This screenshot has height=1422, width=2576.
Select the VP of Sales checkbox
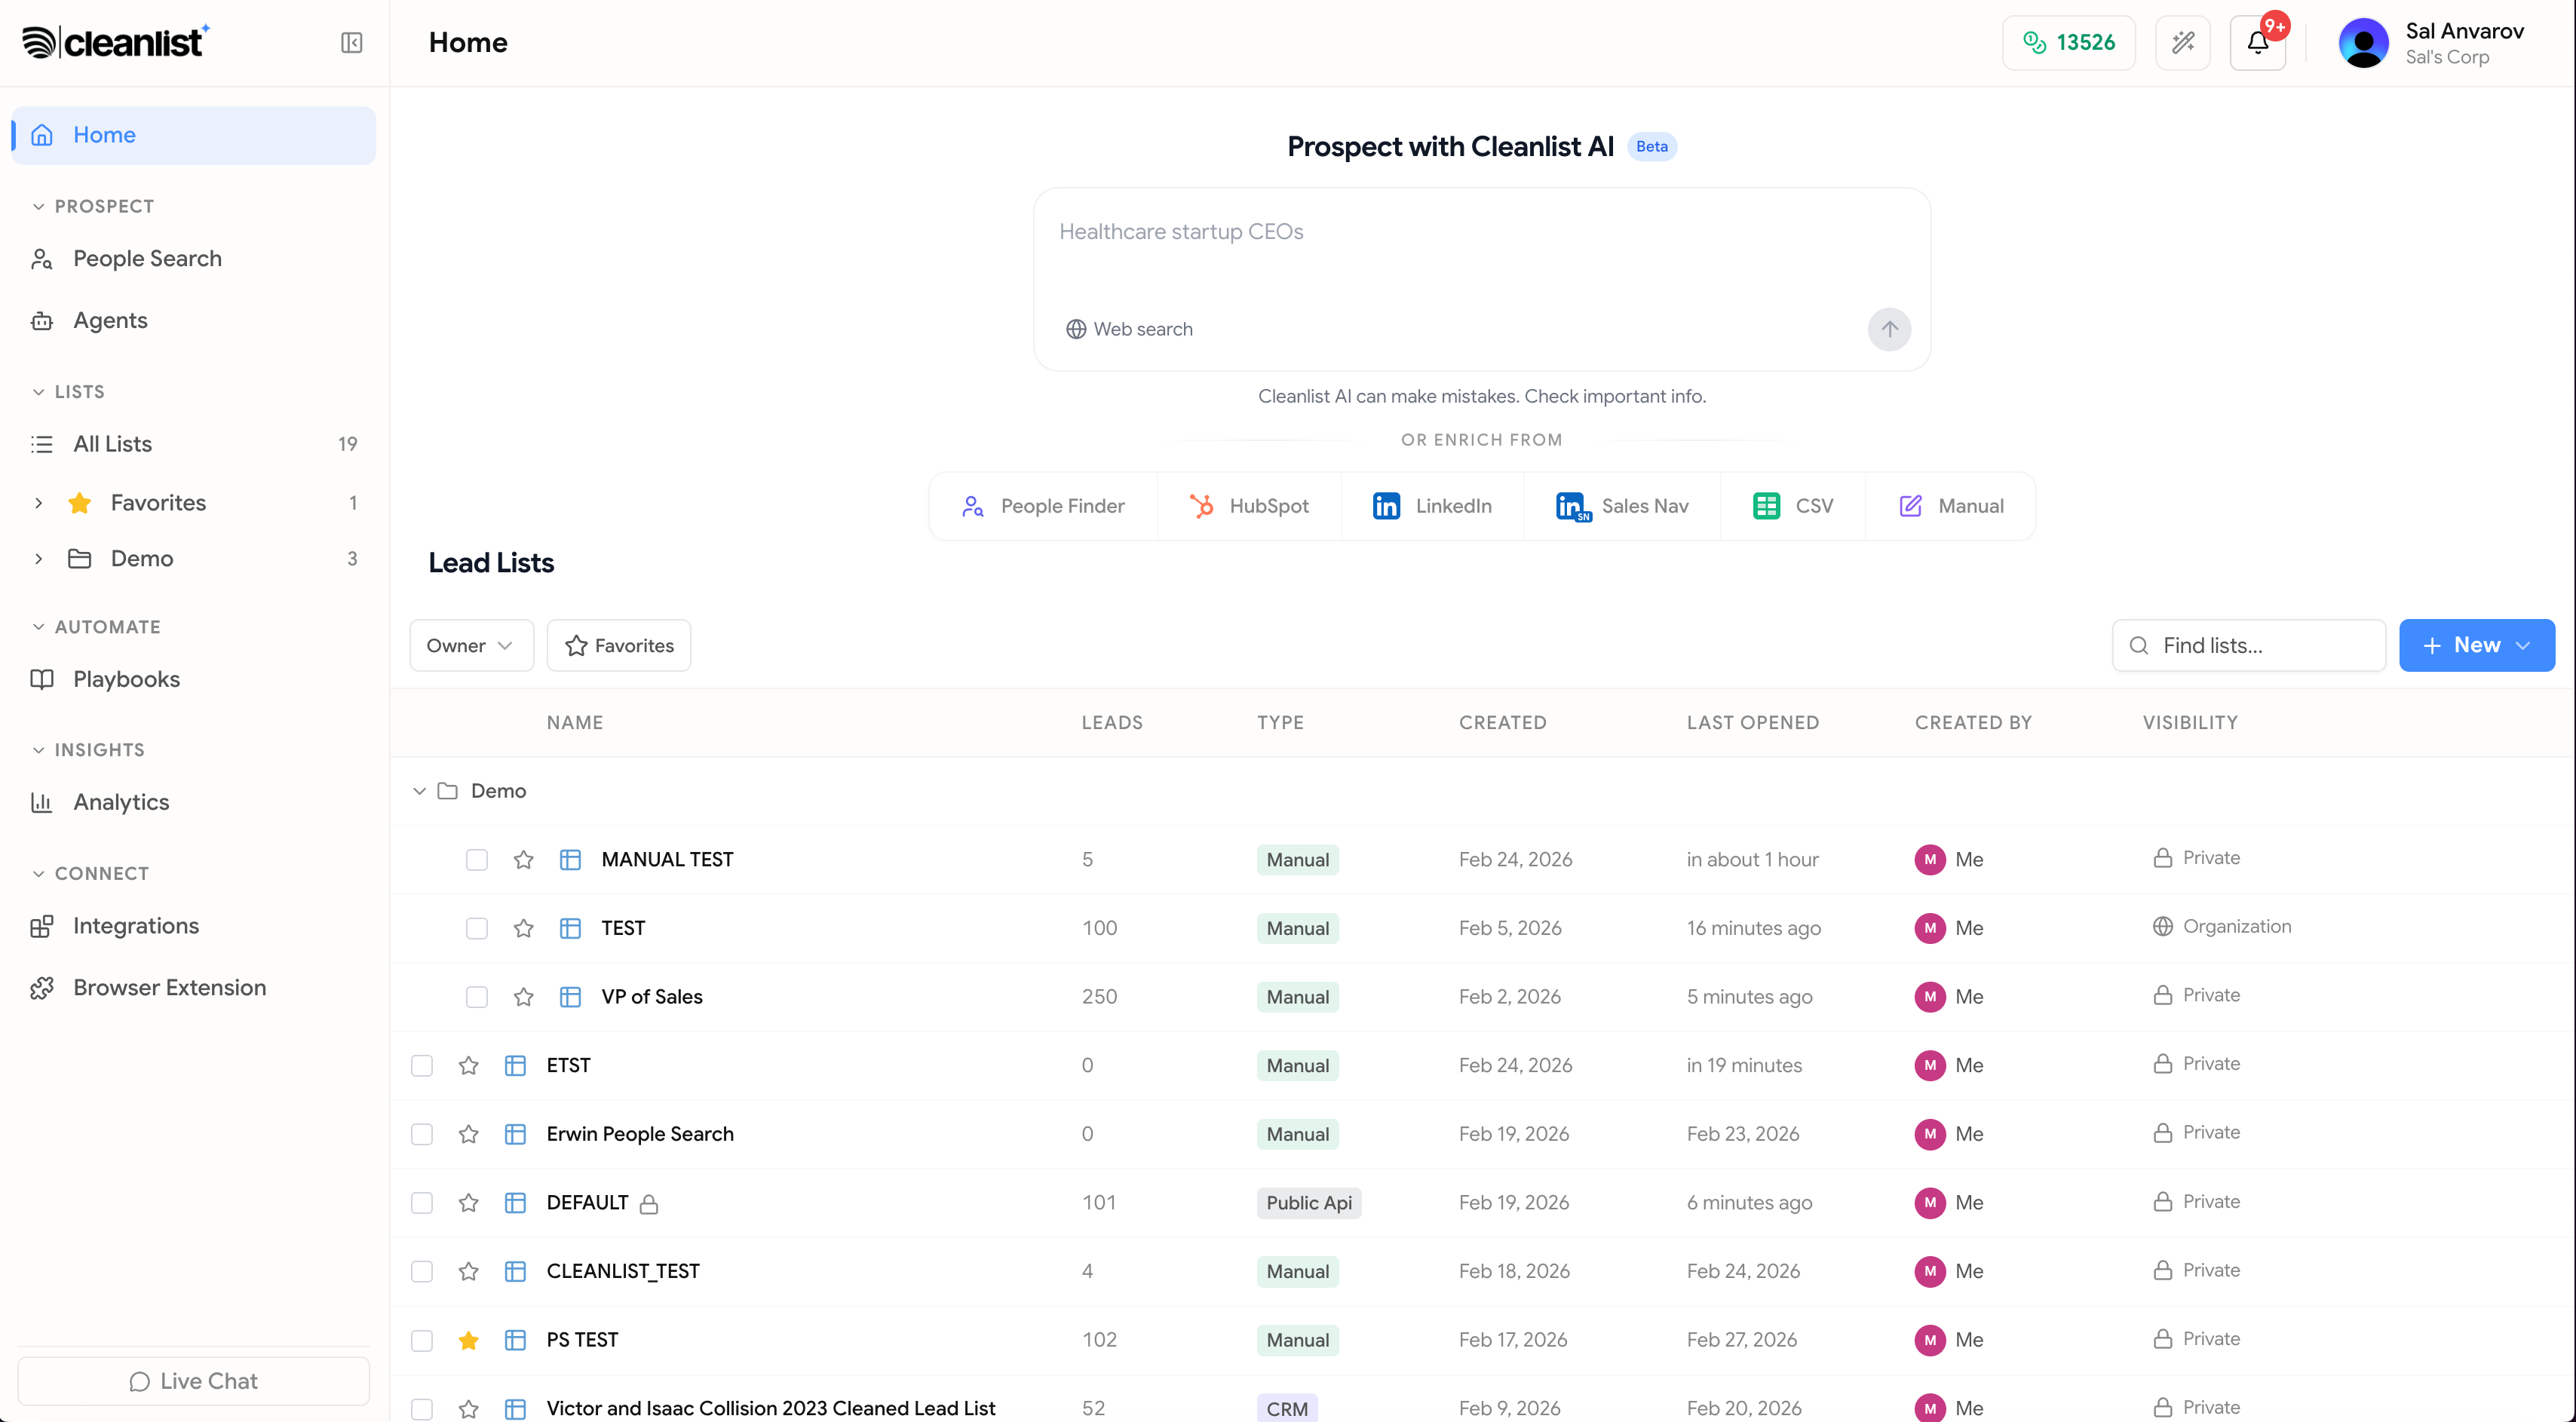[x=477, y=997]
